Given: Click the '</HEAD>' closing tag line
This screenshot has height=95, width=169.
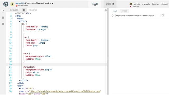Looking at the screenshot, I should (x=21, y=83).
